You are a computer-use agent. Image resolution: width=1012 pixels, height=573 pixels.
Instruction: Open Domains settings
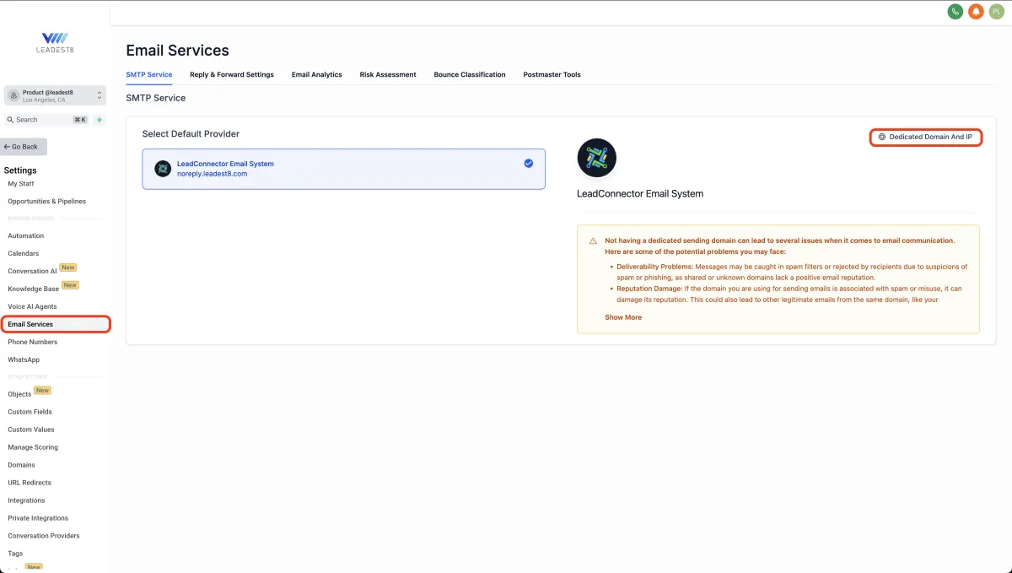point(22,465)
